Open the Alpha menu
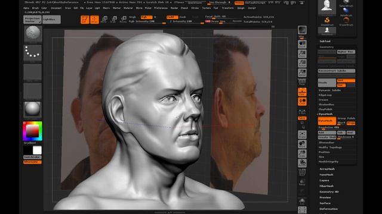Viewport: 382px width, 214px height. (26, 8)
